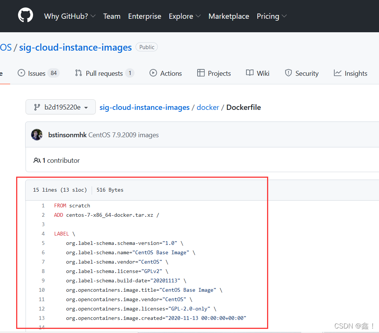The image size is (379, 333).
Task: Click the Issues count 84 badge
Action: tap(54, 73)
